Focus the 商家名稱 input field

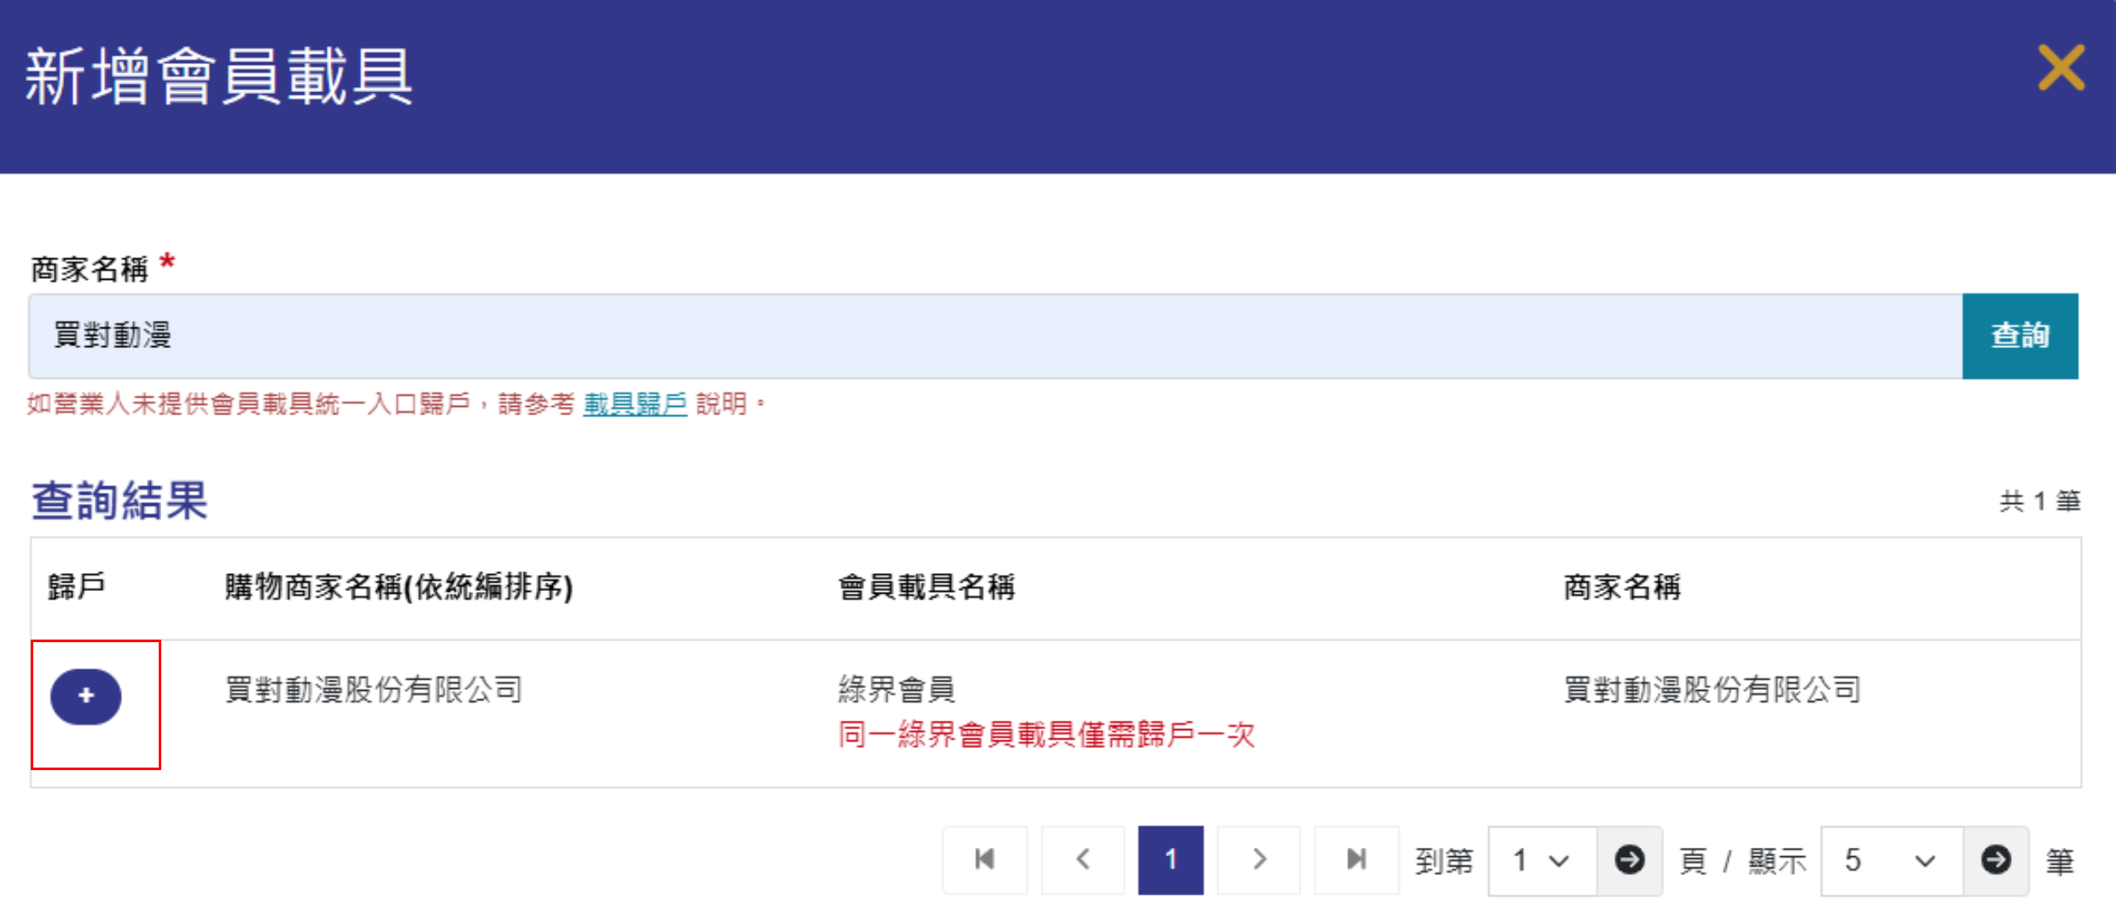point(996,336)
